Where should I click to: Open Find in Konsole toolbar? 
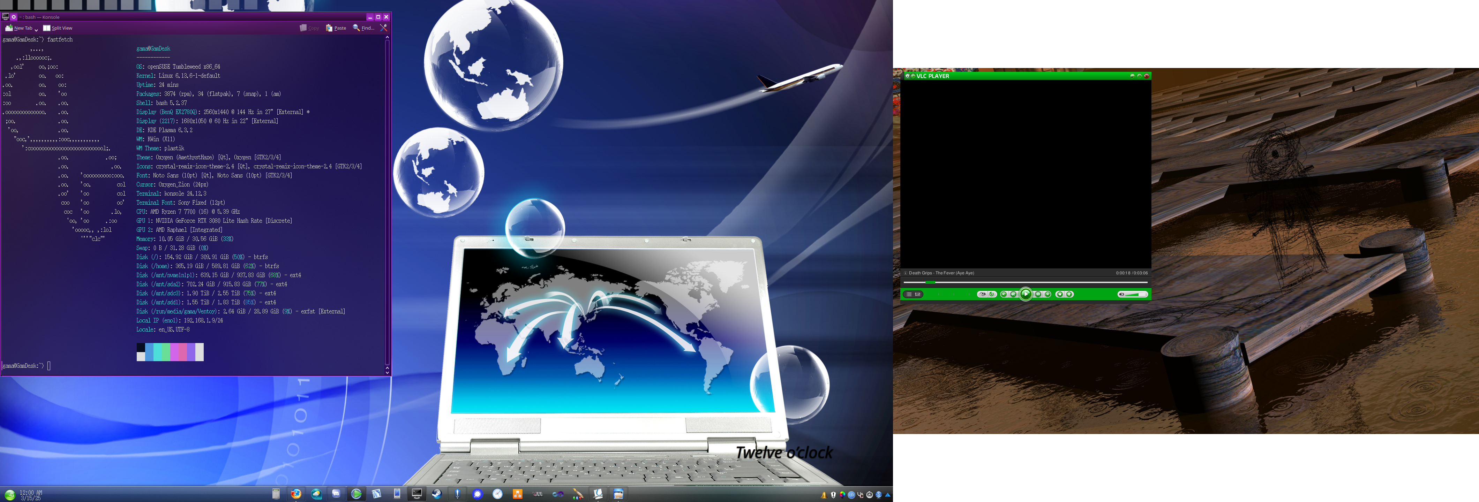point(363,28)
